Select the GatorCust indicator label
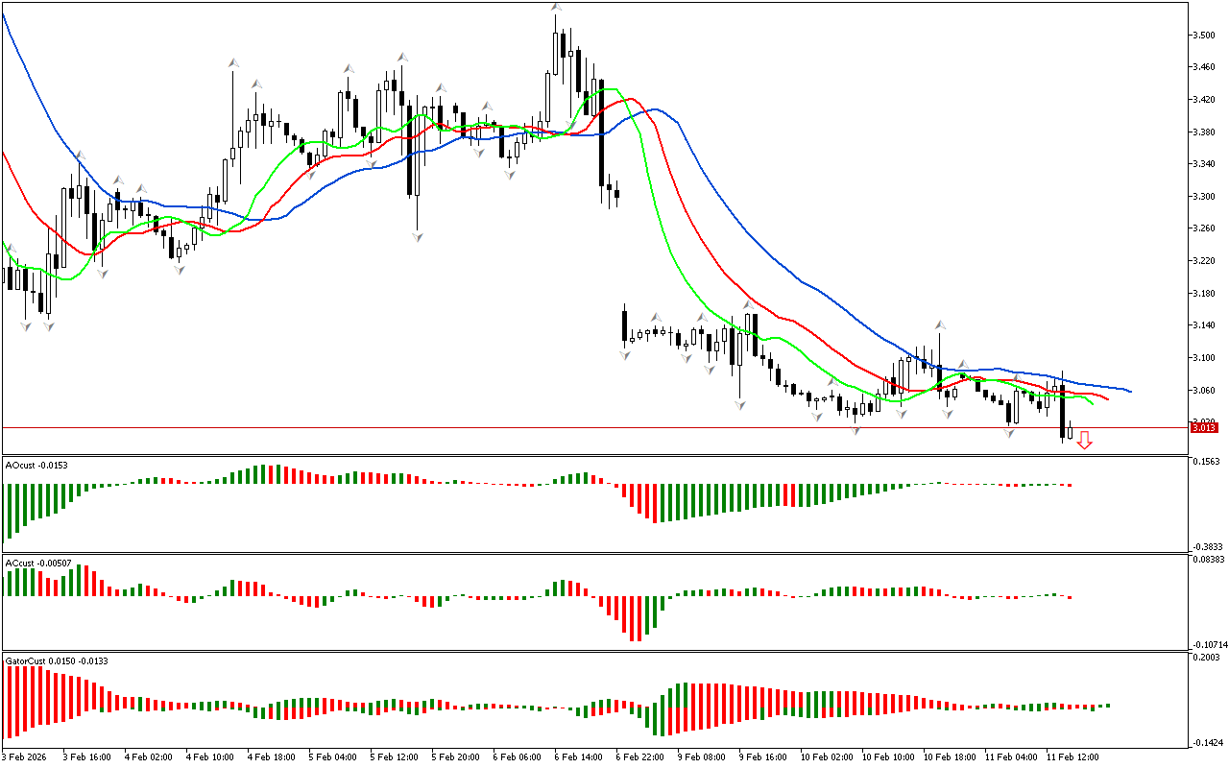The width and height of the screenshot is (1229, 768). pyautogui.click(x=42, y=660)
